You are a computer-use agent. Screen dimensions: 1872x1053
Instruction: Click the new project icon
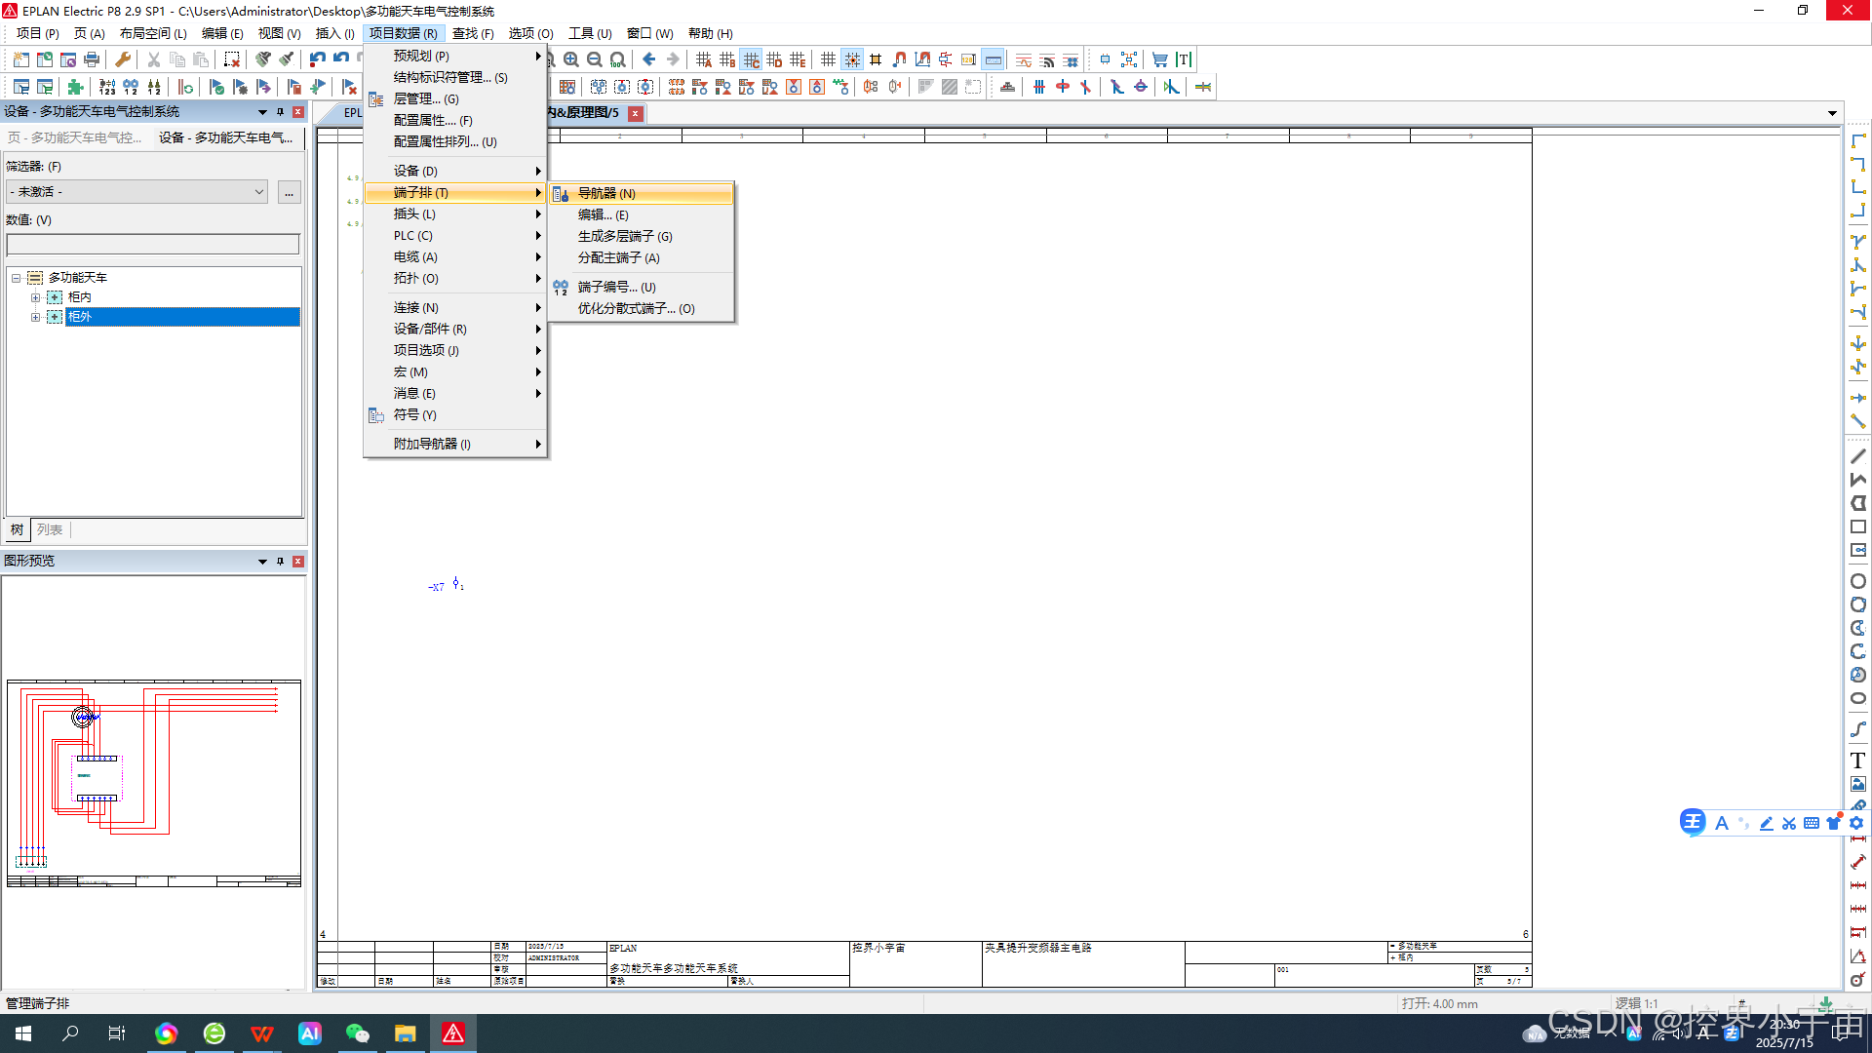[x=21, y=59]
